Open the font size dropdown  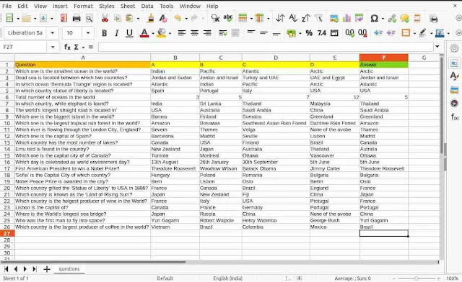[88, 33]
